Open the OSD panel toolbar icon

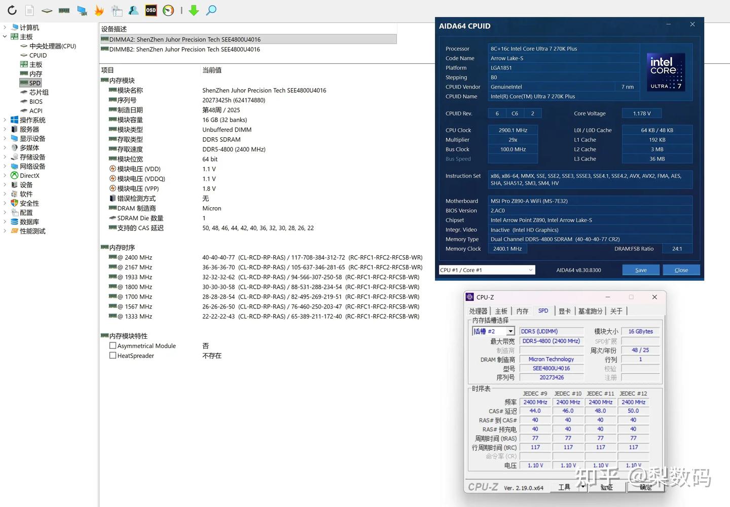coord(151,10)
